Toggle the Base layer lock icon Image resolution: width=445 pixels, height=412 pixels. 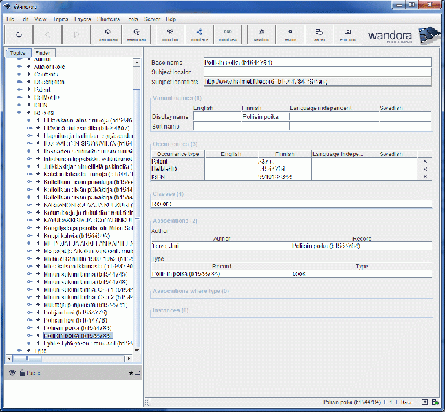coord(21,373)
